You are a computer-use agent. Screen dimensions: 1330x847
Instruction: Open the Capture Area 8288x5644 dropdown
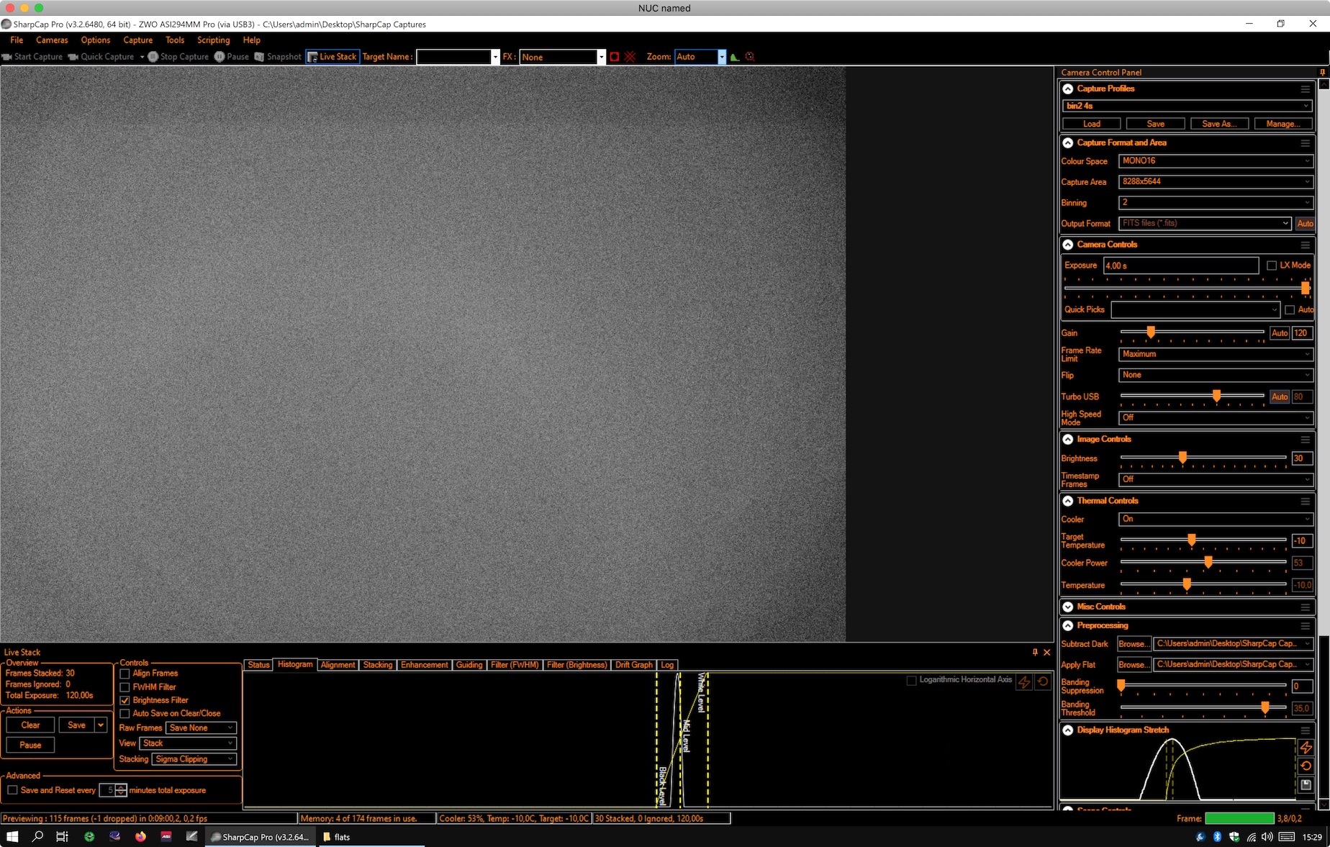click(1216, 182)
